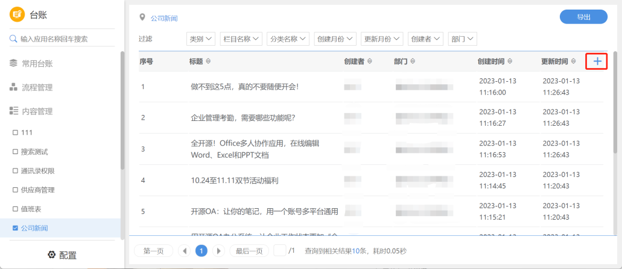
Task: Click the 配置 button at sidebar bottom
Action: (62, 255)
